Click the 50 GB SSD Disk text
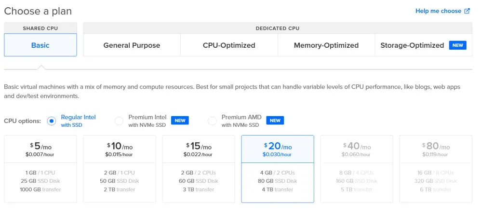 (120, 181)
